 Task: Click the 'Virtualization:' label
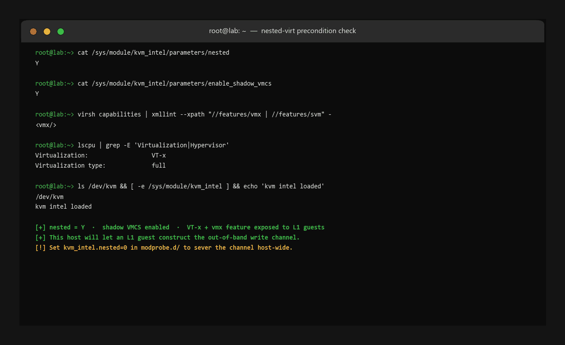62,155
